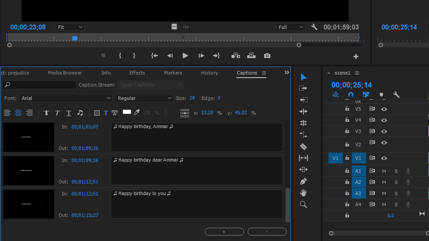429x241 pixels.
Task: Toggle lock on track V3
Action: point(347,131)
